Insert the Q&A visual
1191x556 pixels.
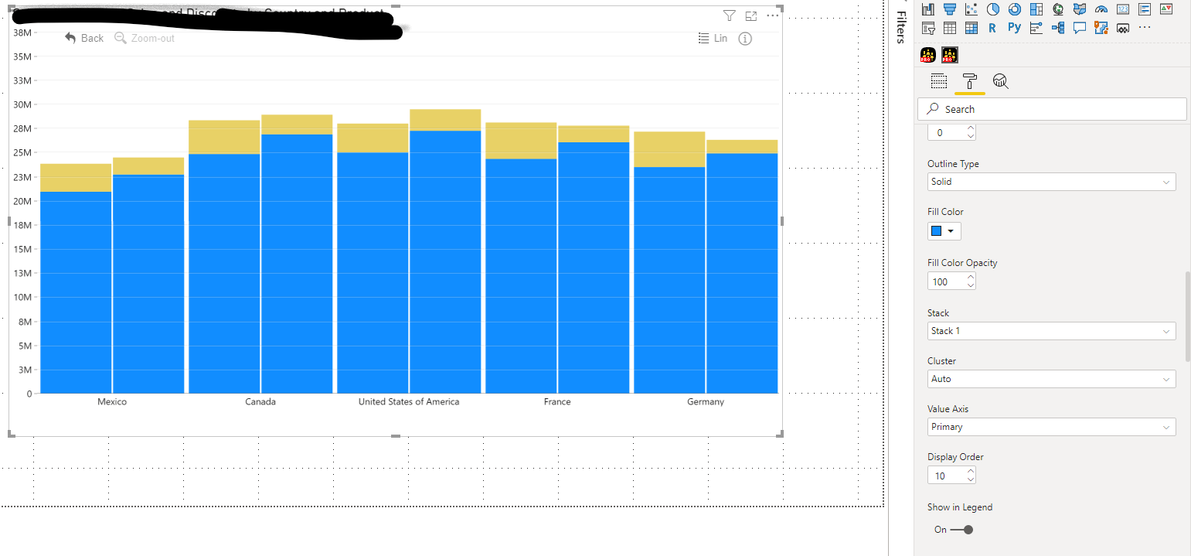click(1080, 28)
